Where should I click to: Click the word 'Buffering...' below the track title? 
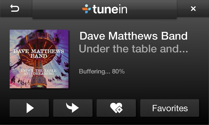coord(95,71)
